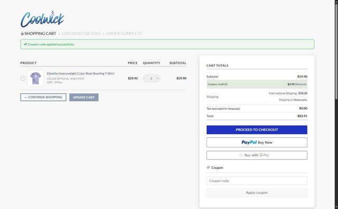Image resolution: width=338 pixels, height=209 pixels.
Task: Click the Apply coupon button
Action: click(257, 193)
